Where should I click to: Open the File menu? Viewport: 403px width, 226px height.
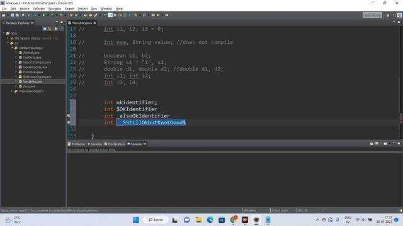[x=4, y=9]
